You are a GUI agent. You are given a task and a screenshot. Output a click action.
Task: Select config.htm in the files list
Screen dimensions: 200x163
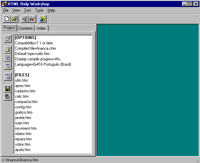(x=23, y=107)
